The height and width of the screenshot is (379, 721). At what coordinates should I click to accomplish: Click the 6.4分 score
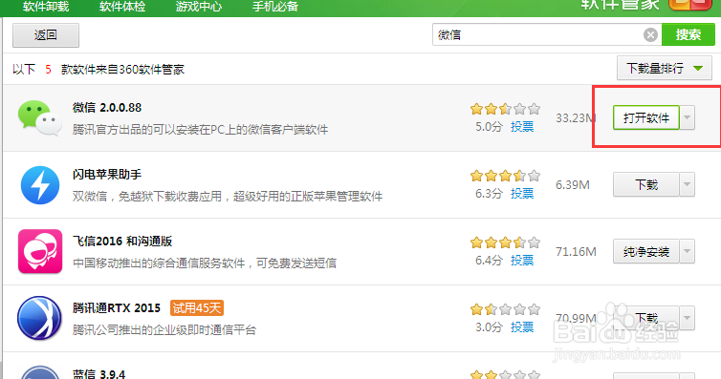pos(489,261)
